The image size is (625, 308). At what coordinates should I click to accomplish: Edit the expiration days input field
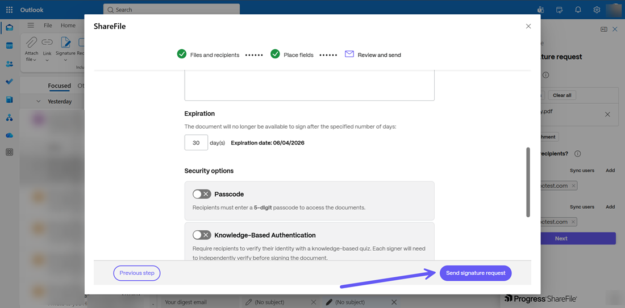point(196,142)
